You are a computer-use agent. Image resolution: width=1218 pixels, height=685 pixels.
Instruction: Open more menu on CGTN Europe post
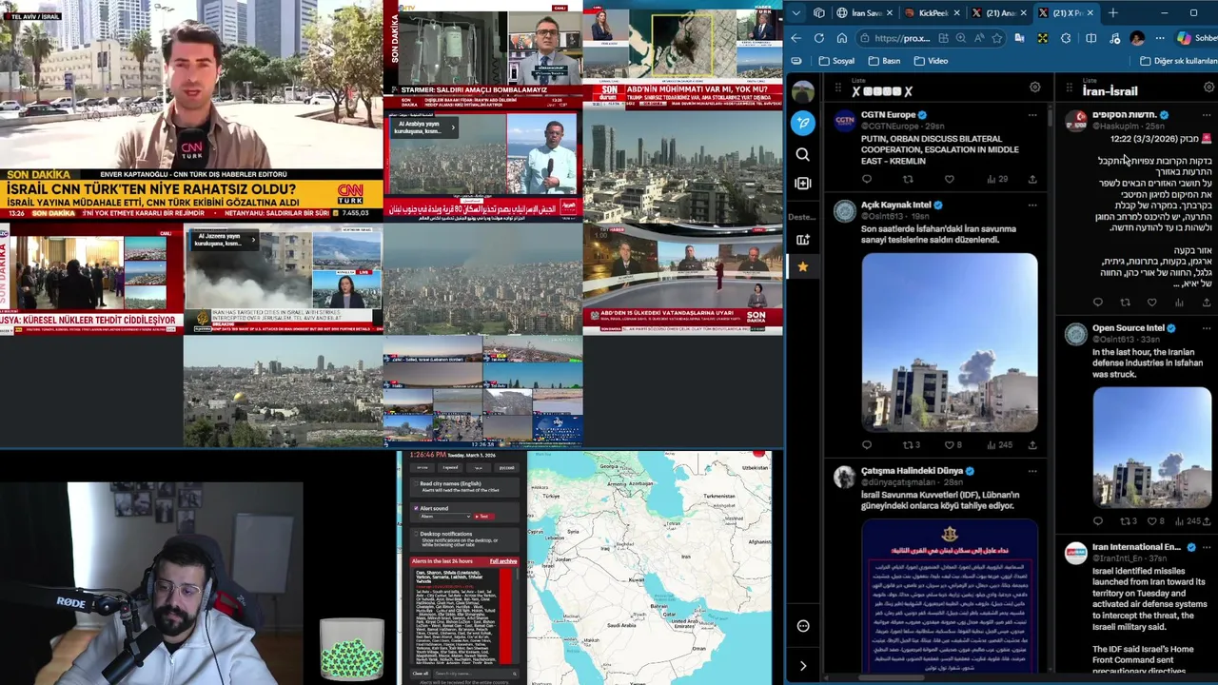(x=1032, y=115)
